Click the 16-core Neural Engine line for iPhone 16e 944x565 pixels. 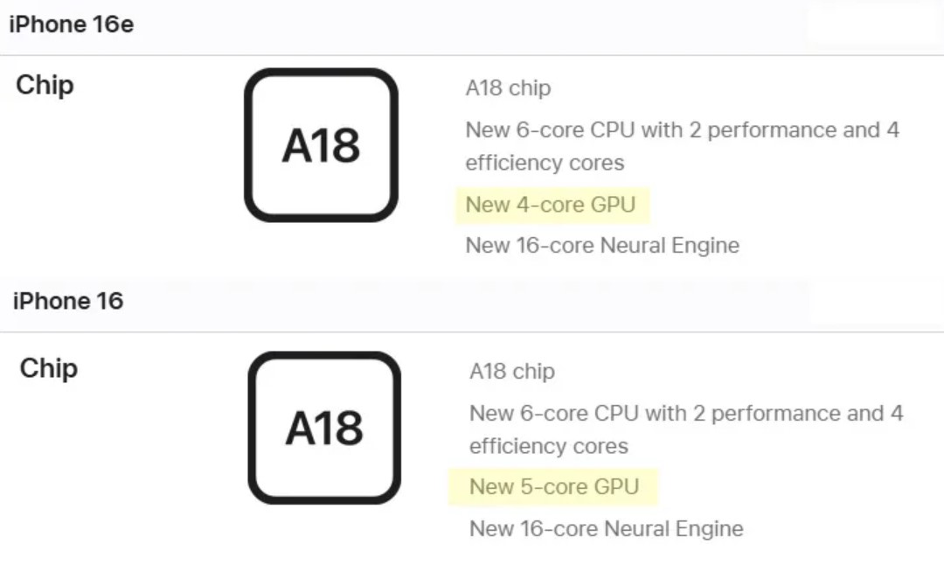[602, 246]
